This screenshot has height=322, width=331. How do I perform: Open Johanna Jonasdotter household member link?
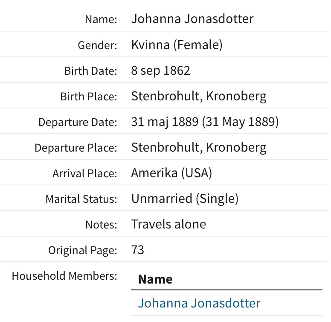(x=199, y=303)
